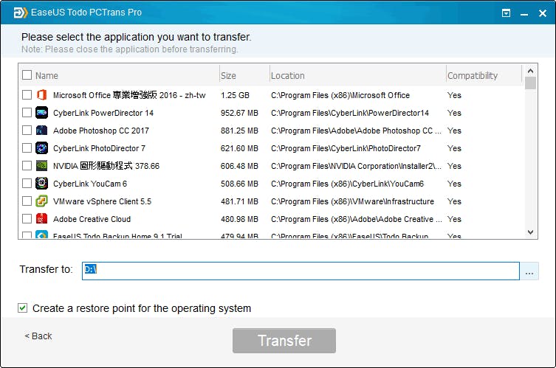The height and width of the screenshot is (368, 556).
Task: Check the Microsoft Office 2016 checkbox
Action: [27, 95]
